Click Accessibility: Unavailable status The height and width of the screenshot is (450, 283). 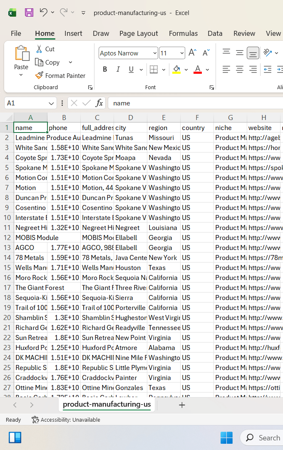(66, 420)
